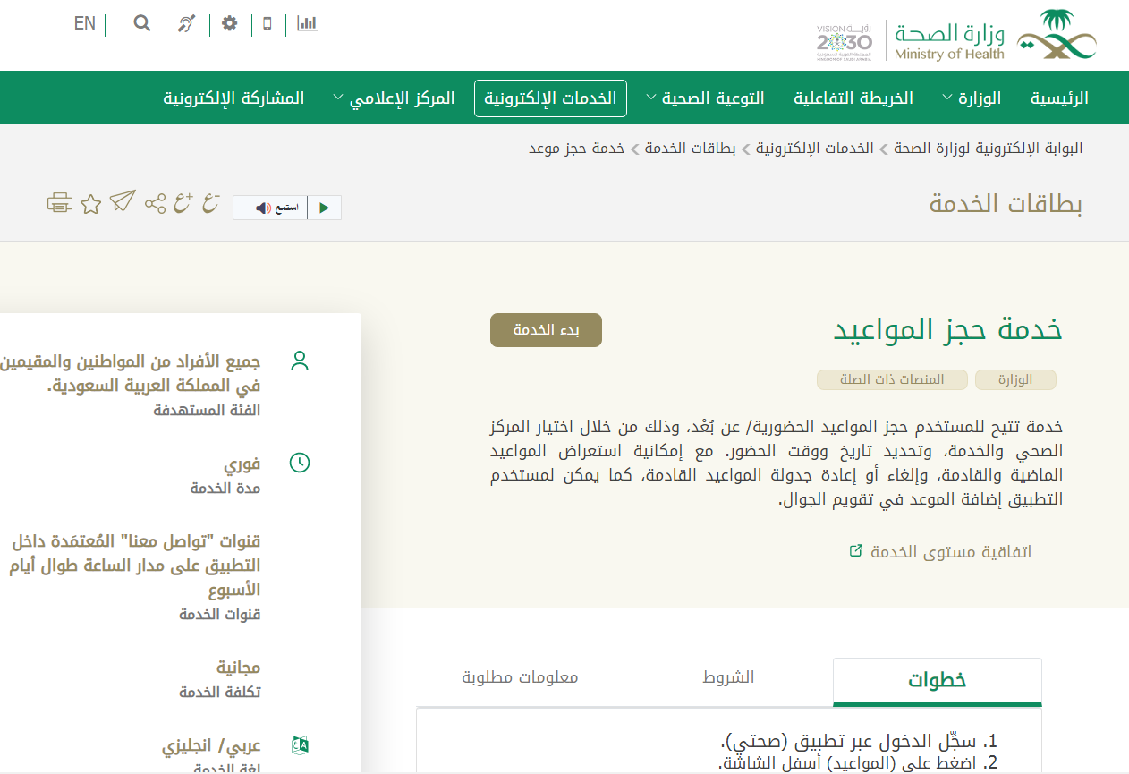Click step one سجّل الدخول عبر تطبيق
Viewport: 1129px width, 774px height.
click(x=858, y=742)
